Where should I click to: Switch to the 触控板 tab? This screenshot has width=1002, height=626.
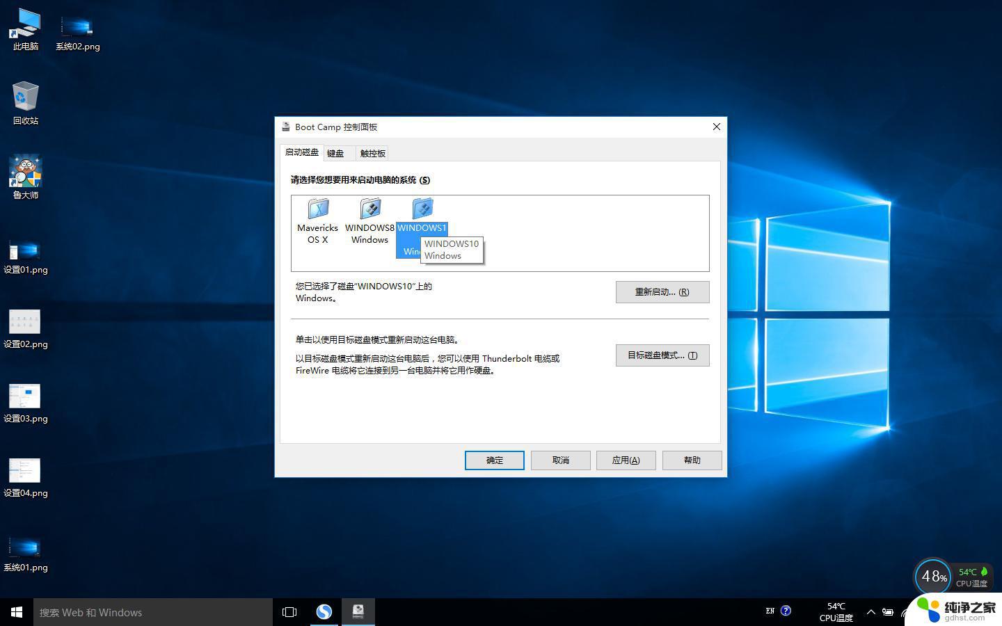pyautogui.click(x=372, y=153)
